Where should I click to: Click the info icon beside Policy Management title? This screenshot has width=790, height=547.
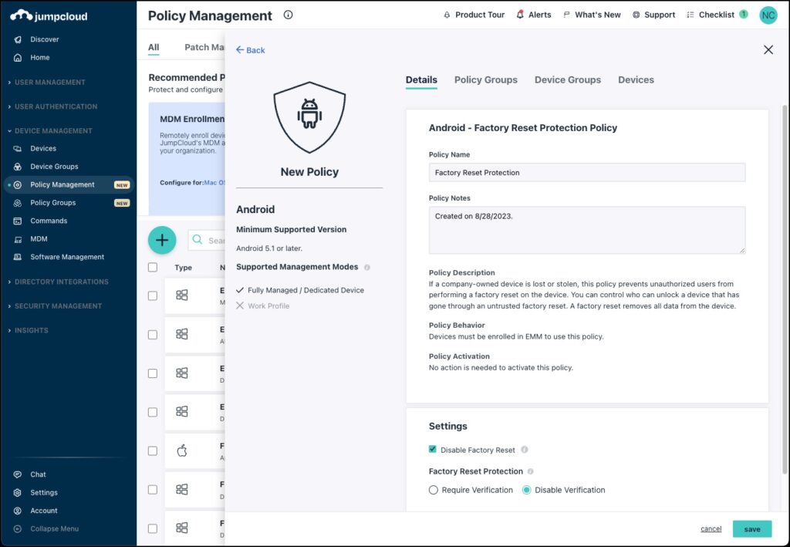click(x=288, y=15)
